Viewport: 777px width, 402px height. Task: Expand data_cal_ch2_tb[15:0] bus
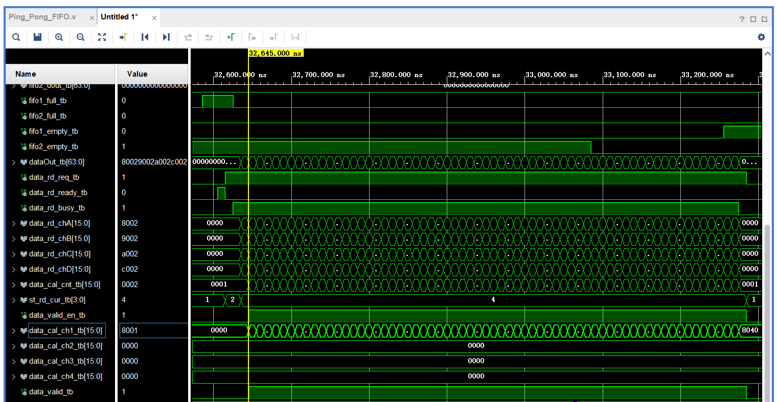pos(14,346)
